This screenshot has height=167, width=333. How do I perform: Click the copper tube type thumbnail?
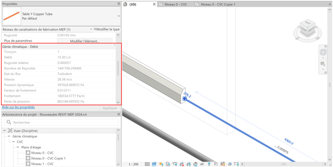[12, 16]
